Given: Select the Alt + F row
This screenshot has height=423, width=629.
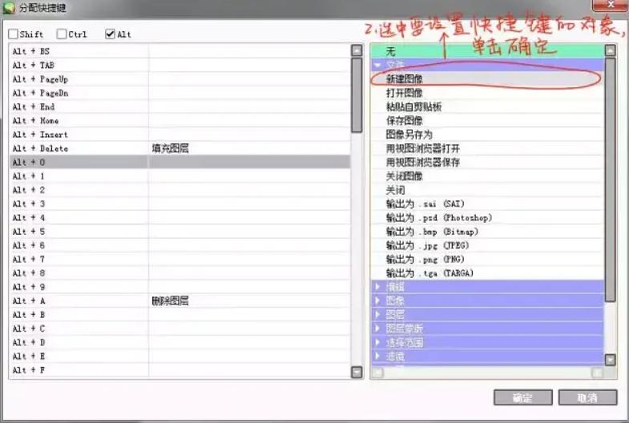Looking at the screenshot, I should tap(179, 370).
